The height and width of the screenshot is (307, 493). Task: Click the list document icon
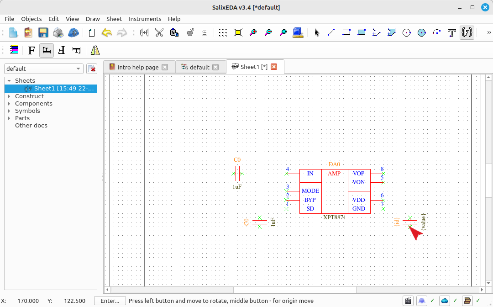(205, 32)
